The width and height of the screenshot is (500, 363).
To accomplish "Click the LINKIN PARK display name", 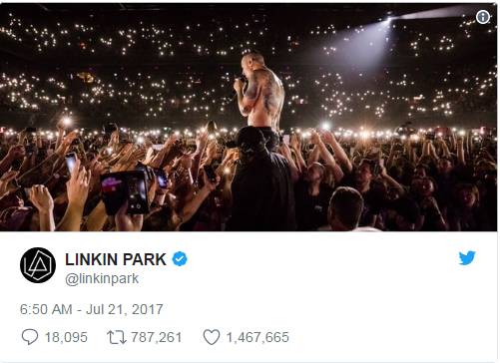I will [116, 259].
